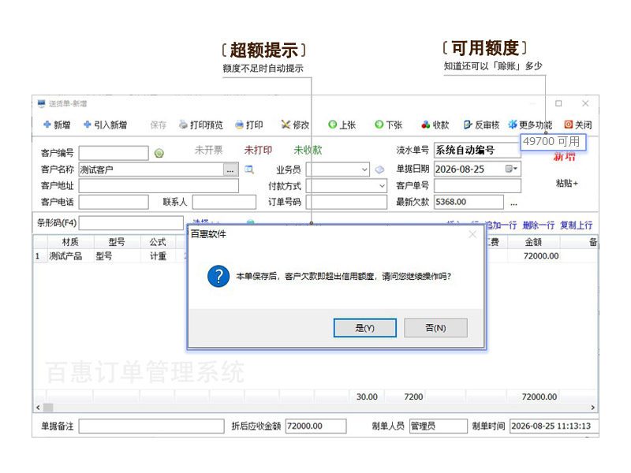Click the 未打印 status label
631x473 pixels.
click(258, 151)
